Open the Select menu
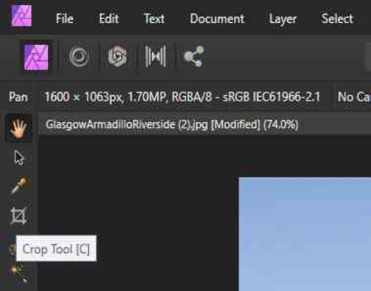 click(337, 19)
